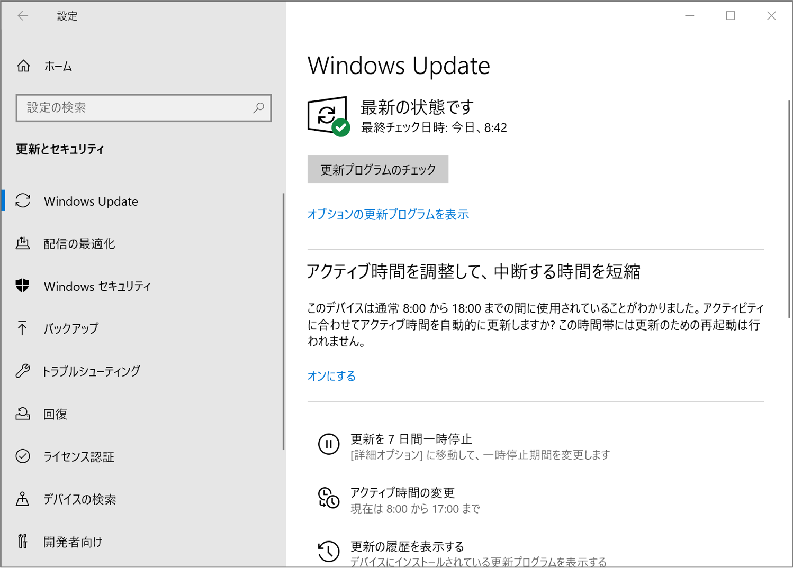Minimize the 設定 window
The width and height of the screenshot is (793, 568).
tap(689, 16)
